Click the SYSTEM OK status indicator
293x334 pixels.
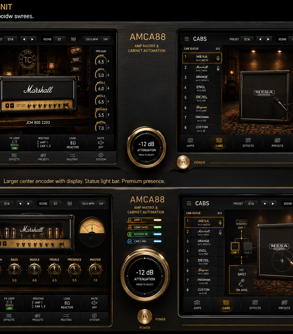coord(144,234)
